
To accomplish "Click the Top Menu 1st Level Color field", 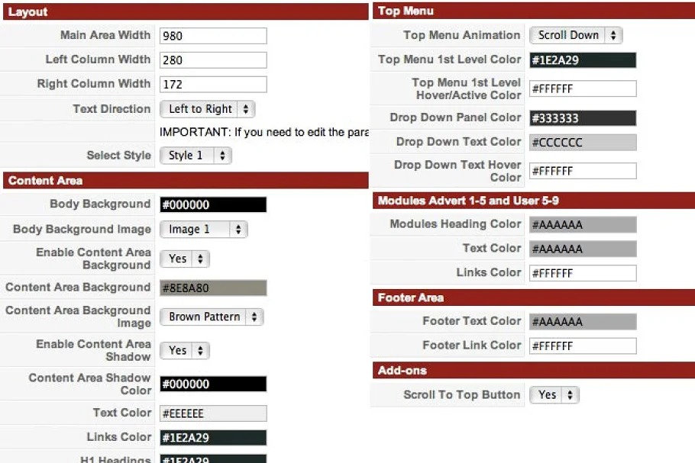I will [x=582, y=60].
